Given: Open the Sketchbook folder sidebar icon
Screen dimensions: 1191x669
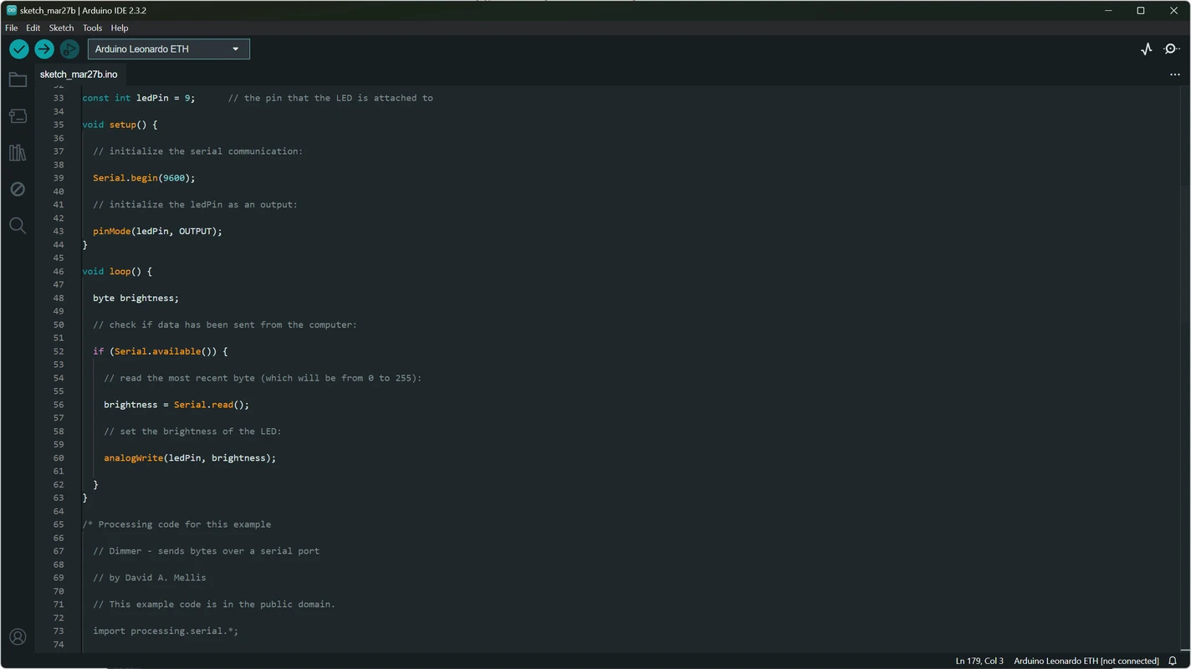Looking at the screenshot, I should (18, 80).
